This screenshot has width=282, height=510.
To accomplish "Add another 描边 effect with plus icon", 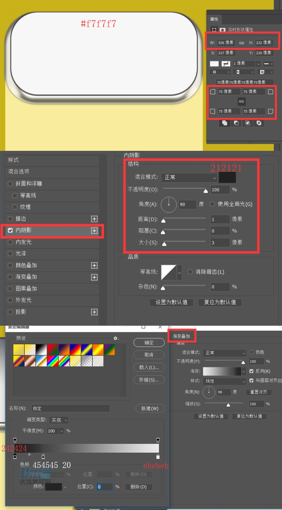I will tap(94, 219).
